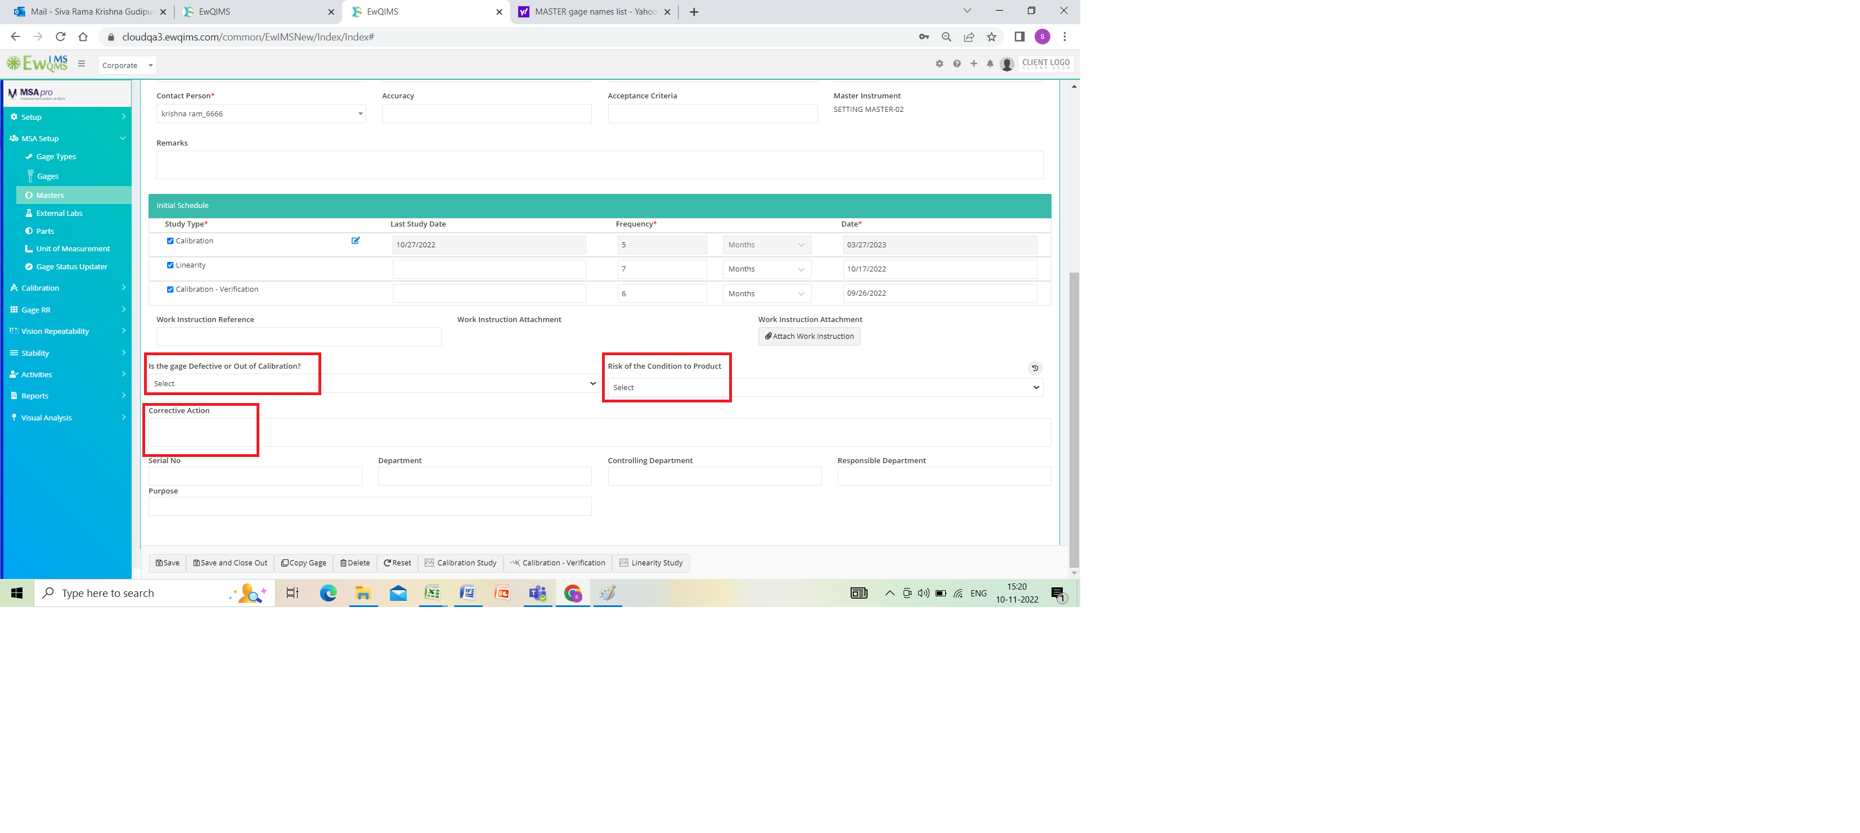1860x833 pixels.
Task: Open Risk of the Condition to Product dropdown
Action: [825, 387]
